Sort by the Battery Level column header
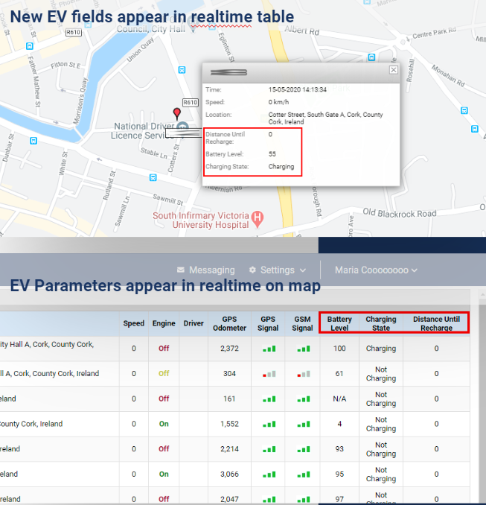The height and width of the screenshot is (505, 486). pos(339,323)
